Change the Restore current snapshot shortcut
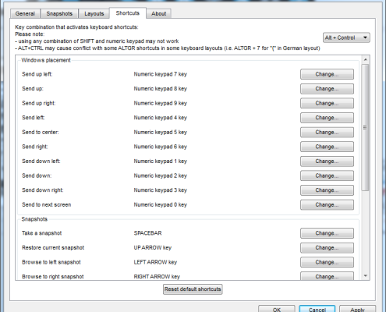This screenshot has width=386, height=312. pyautogui.click(x=327, y=248)
